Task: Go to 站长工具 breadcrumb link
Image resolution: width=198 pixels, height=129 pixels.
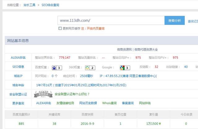Action: (x=29, y=5)
